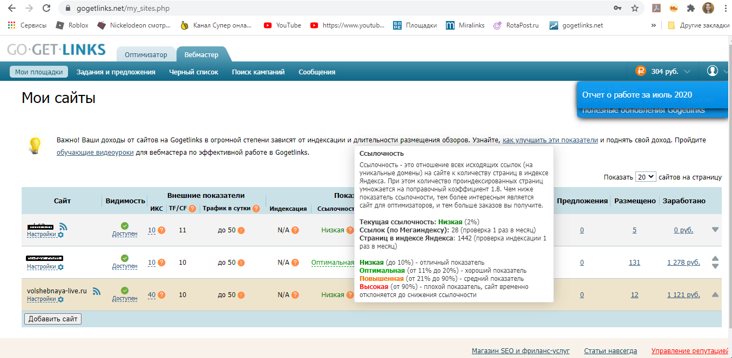
Task: Open the Chrome profile avatar
Action: [x=708, y=8]
